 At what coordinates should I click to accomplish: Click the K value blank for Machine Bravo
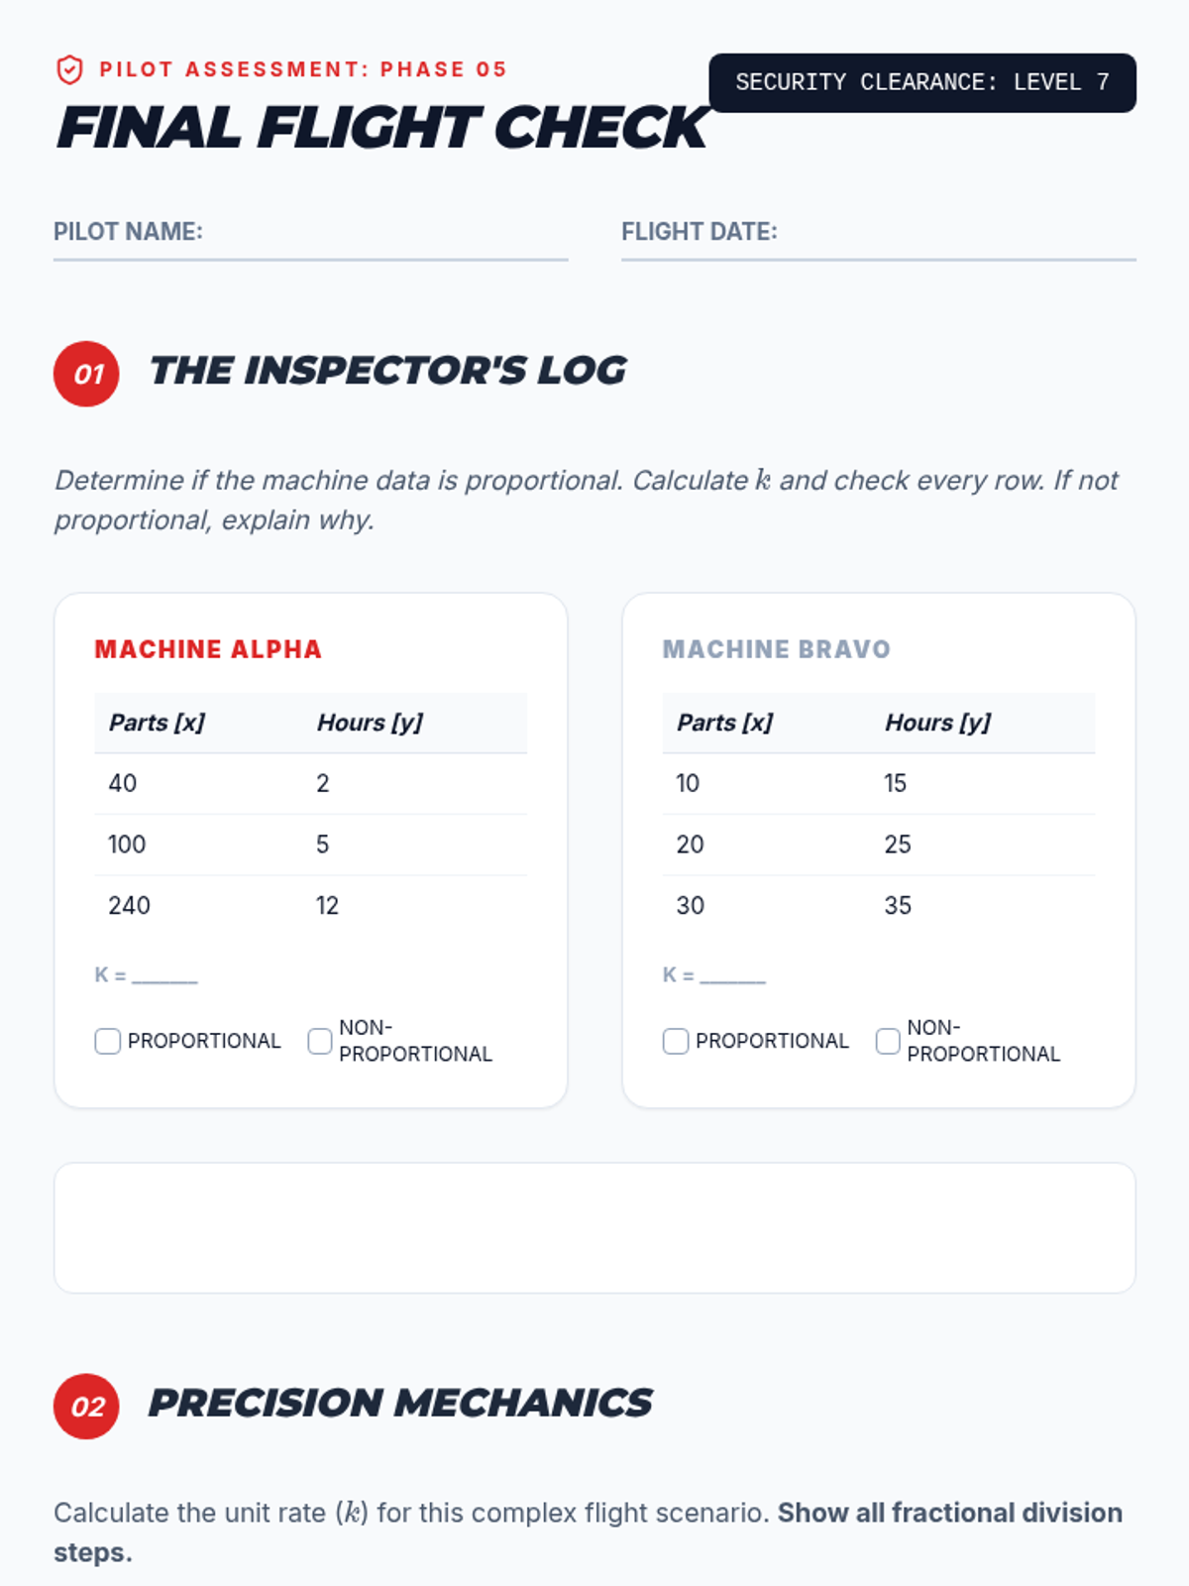pyautogui.click(x=732, y=974)
